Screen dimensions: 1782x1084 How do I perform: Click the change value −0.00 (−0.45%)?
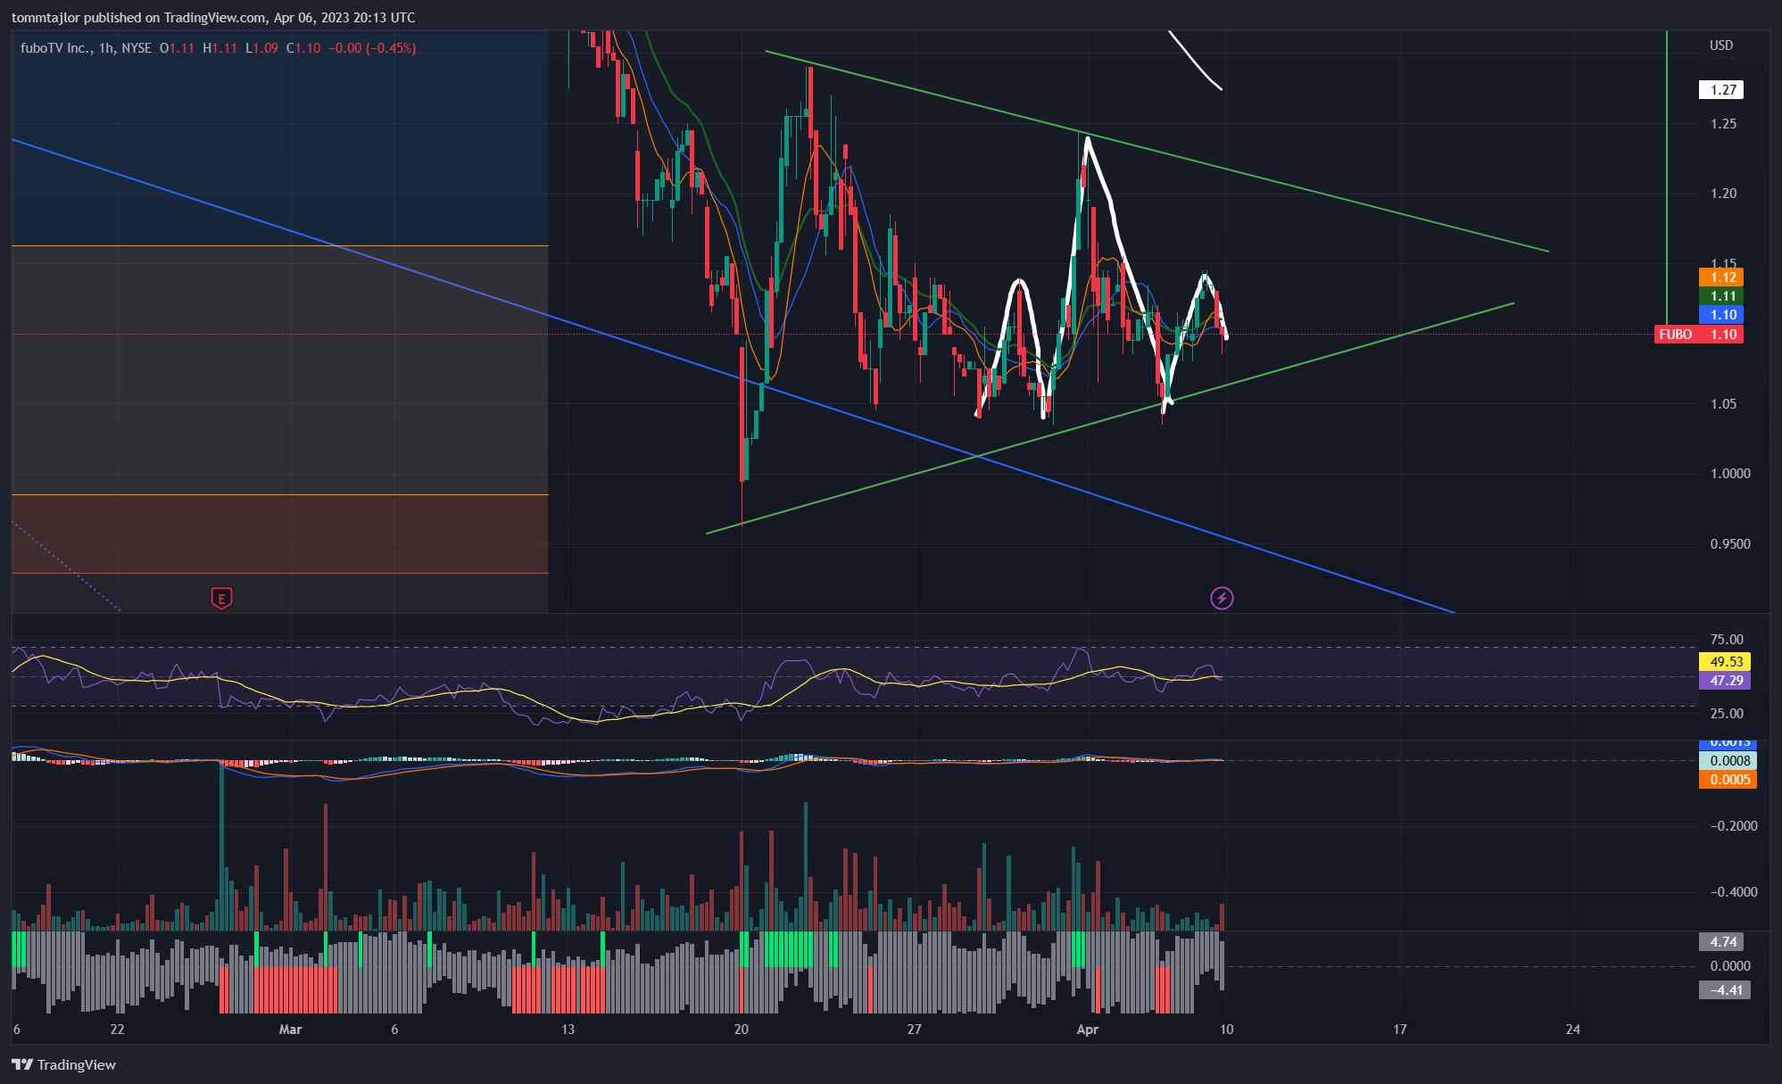point(372,48)
